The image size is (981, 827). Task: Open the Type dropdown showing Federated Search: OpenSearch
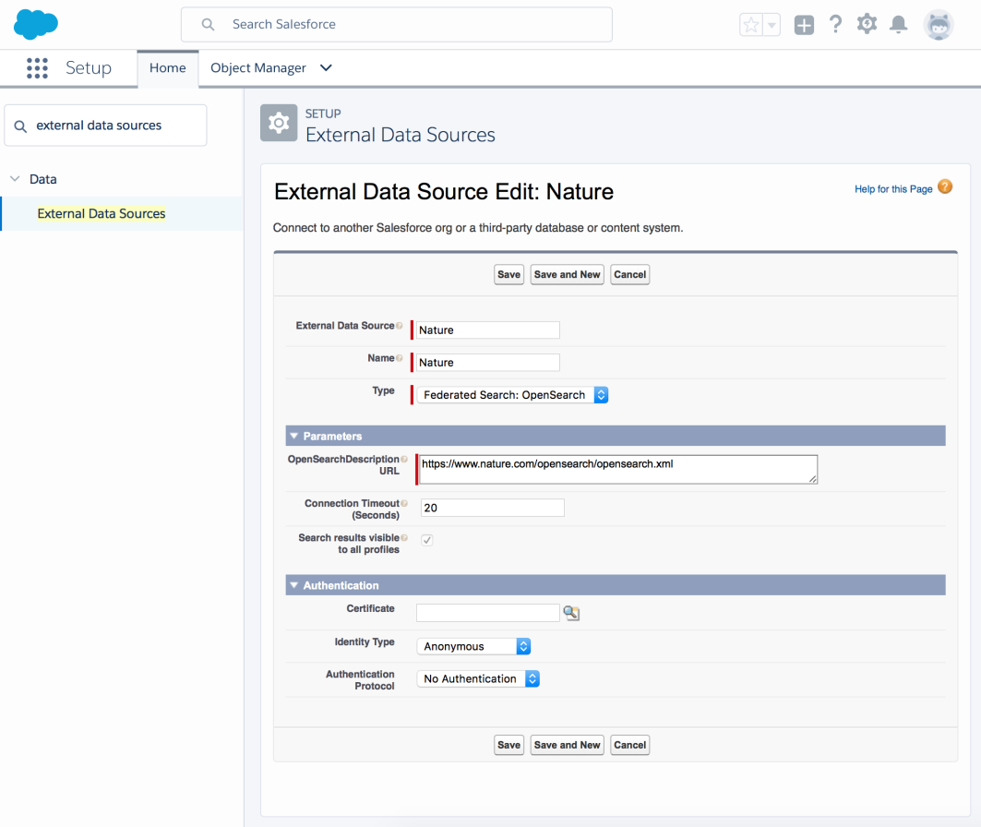pos(512,395)
